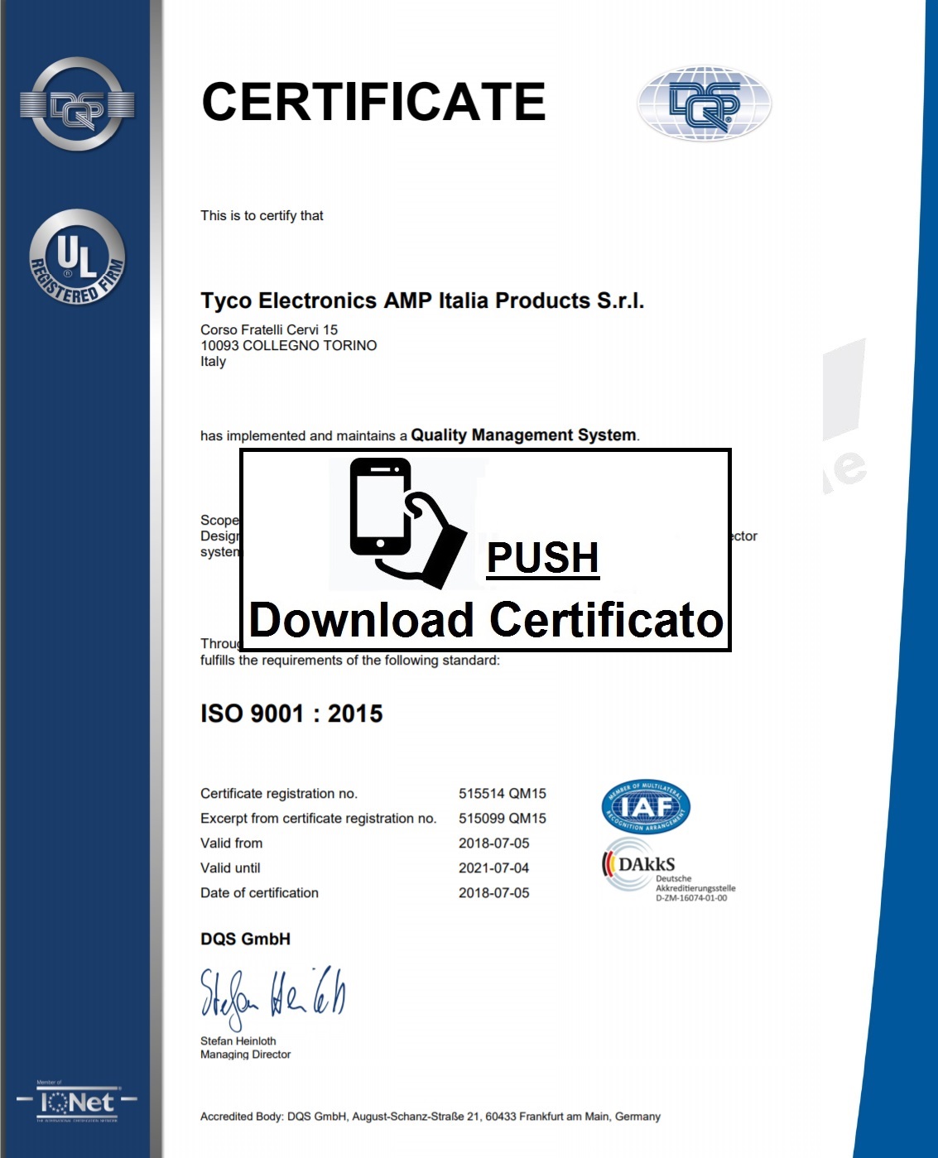Click the accreditation code D-ZM-16074-01-00
Screen dimensions: 938x1158
point(691,898)
